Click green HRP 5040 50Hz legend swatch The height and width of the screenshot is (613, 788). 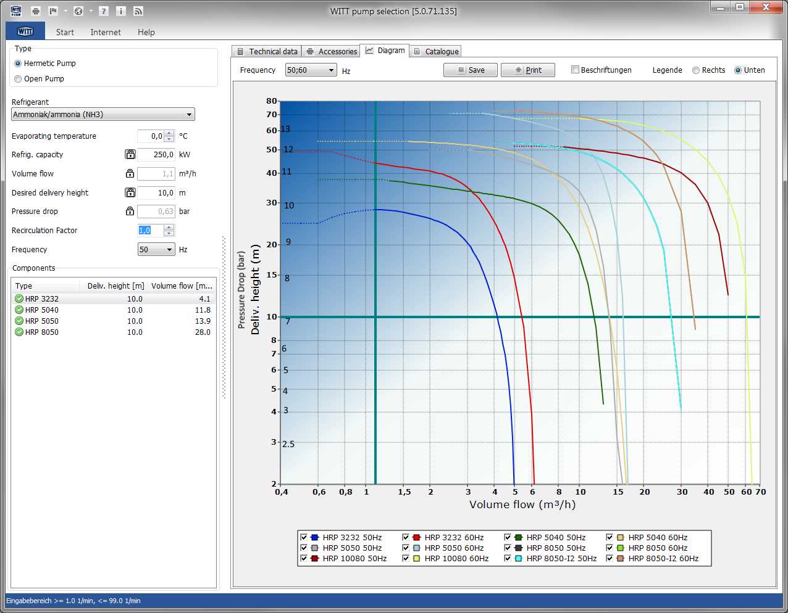(519, 537)
